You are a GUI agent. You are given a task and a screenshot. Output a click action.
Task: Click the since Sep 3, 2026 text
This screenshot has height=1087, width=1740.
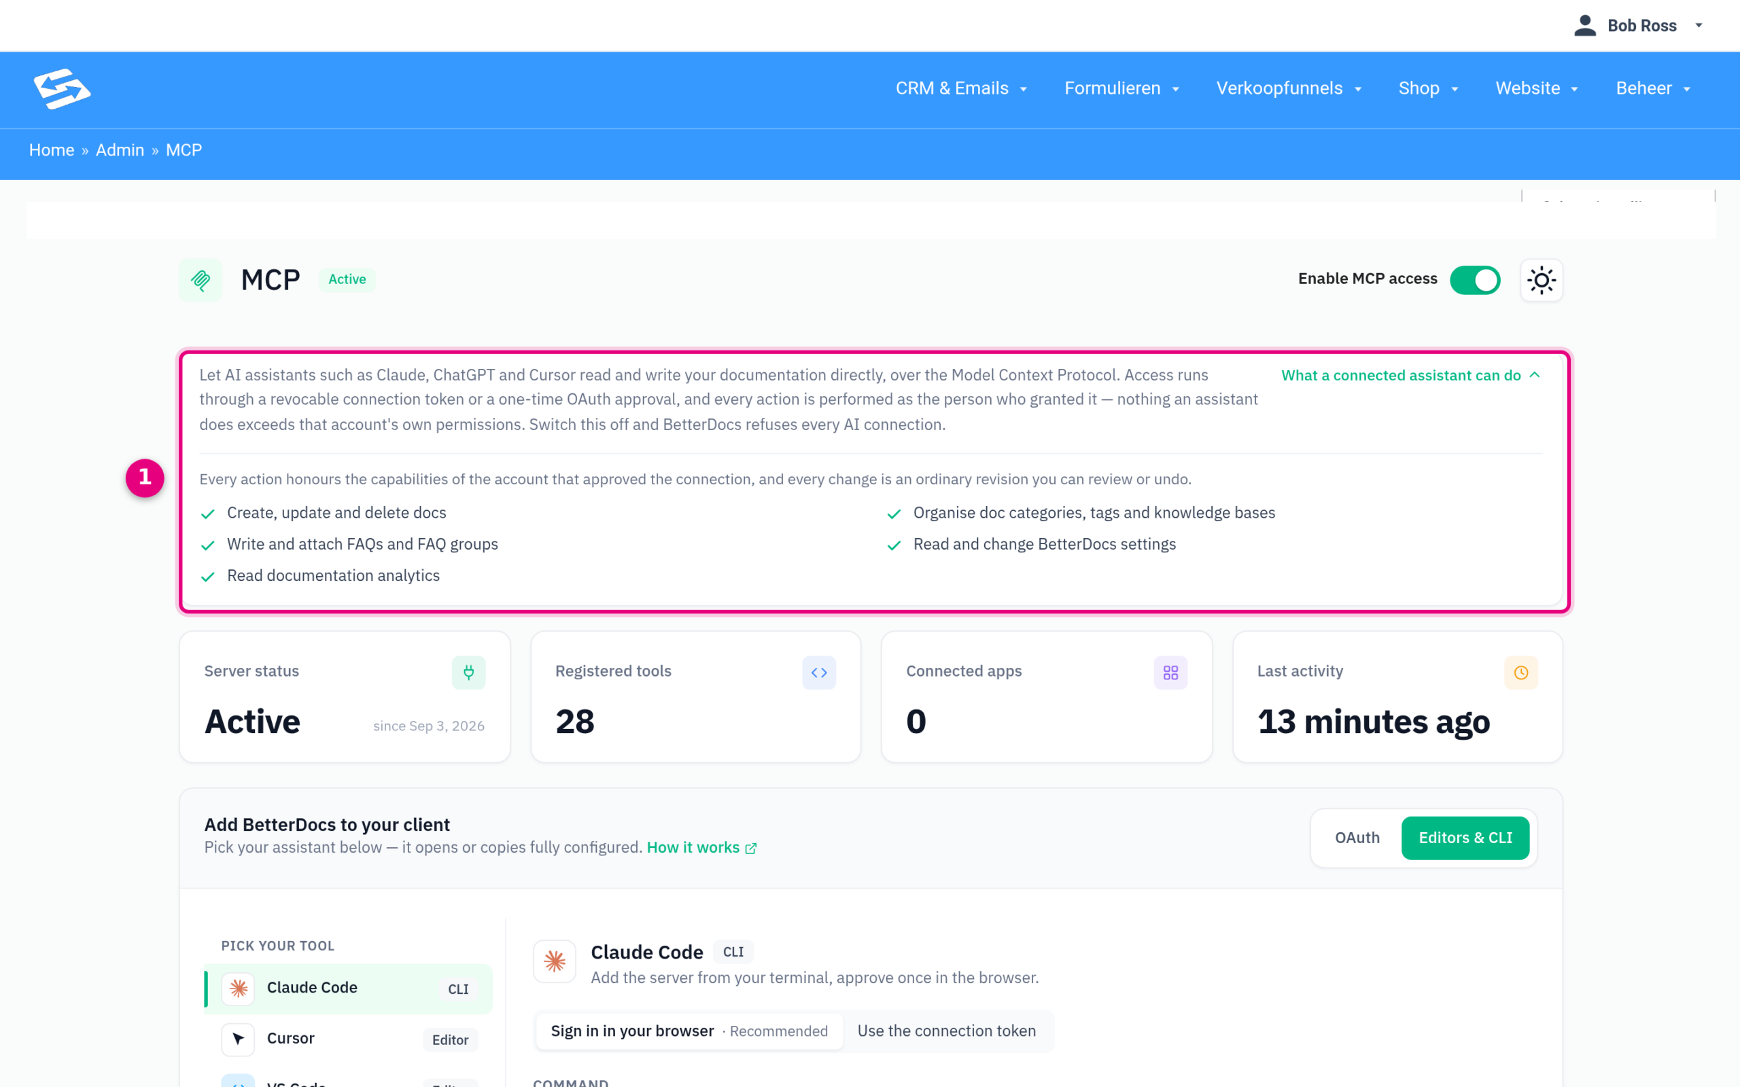point(428,726)
